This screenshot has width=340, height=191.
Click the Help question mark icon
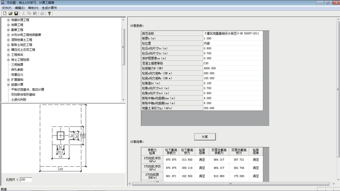[x=49, y=13]
